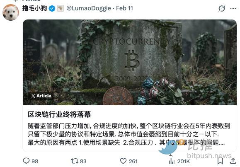Open profile via display name 撸毛小狗
Screen dimensions: 240x167
pyautogui.click(x=34, y=8)
